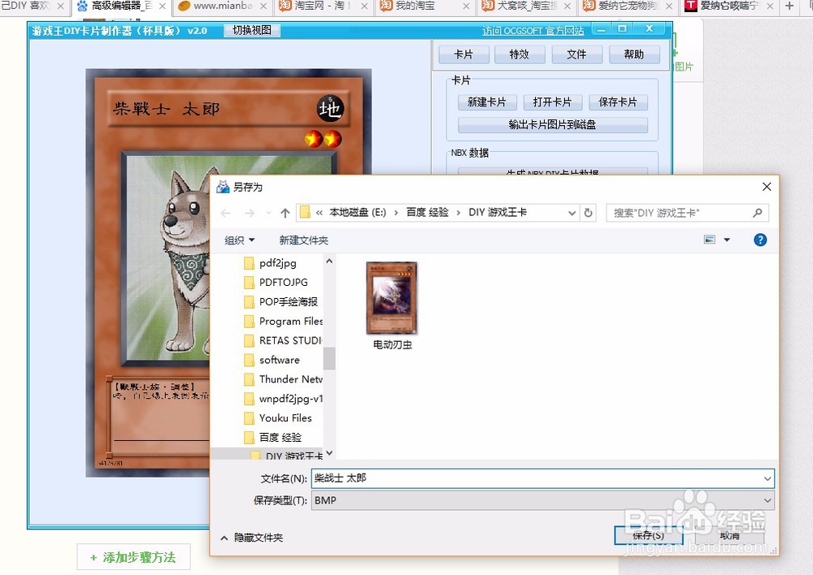Click the search magnifier icon
813x575 pixels.
[758, 213]
